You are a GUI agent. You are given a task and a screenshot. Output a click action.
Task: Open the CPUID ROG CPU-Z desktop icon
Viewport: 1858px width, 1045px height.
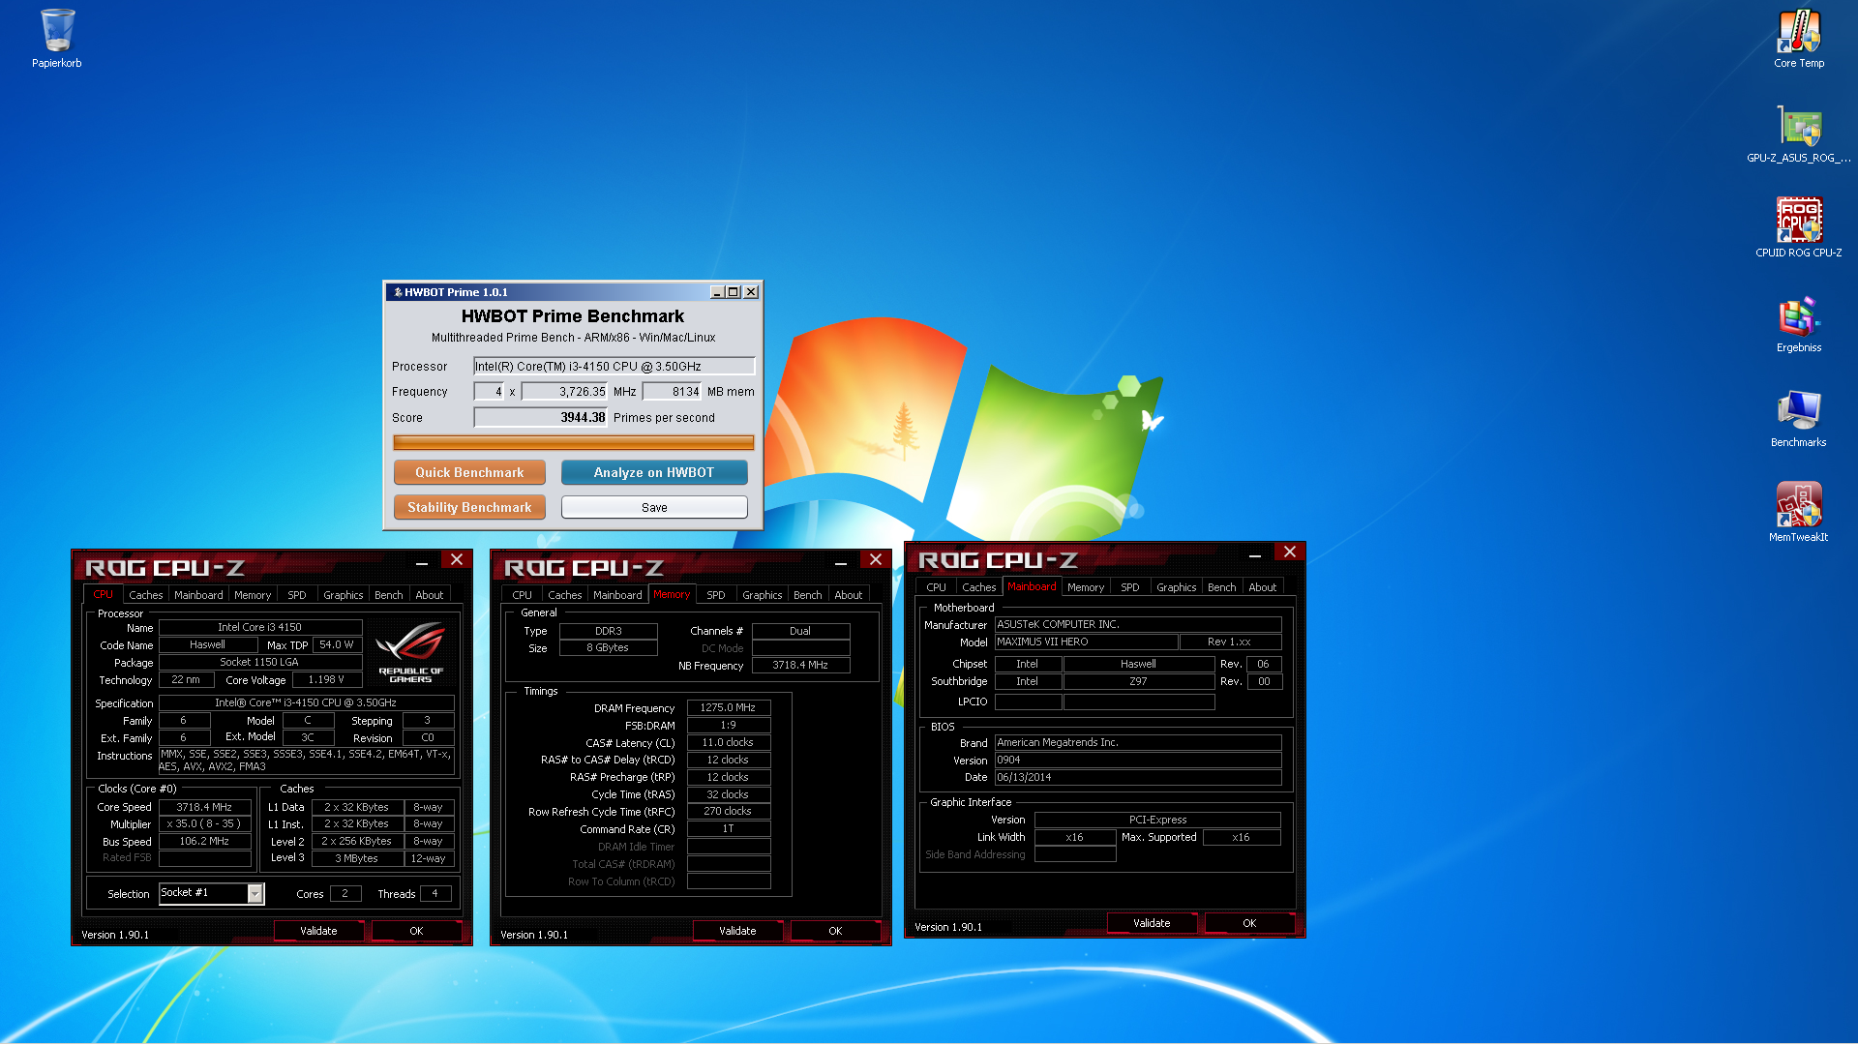point(1799,228)
